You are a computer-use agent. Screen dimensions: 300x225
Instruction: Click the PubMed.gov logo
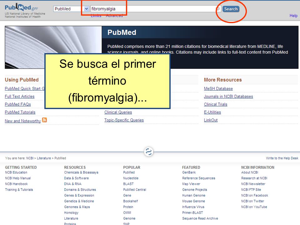click(x=22, y=7)
